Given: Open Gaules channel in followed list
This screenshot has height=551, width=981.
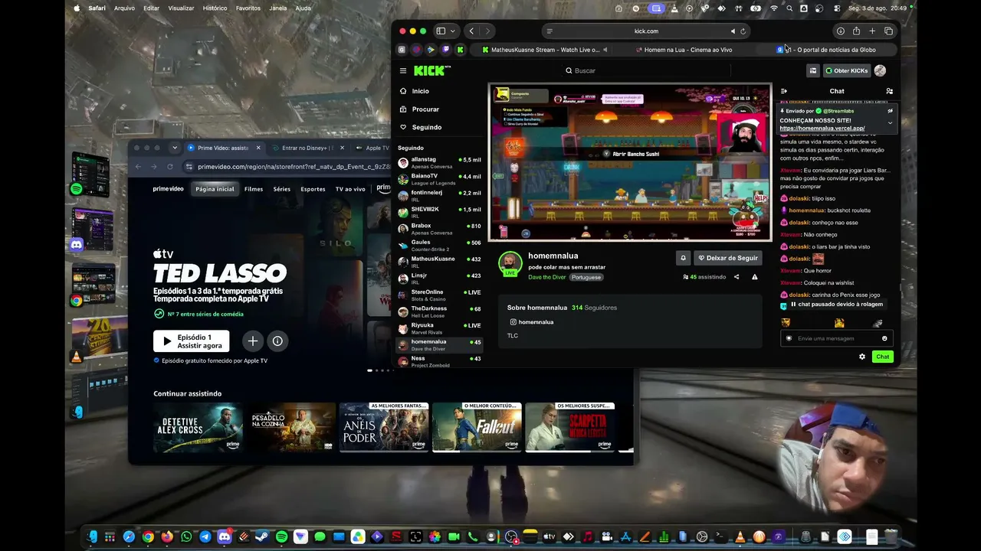Looking at the screenshot, I should click(439, 246).
